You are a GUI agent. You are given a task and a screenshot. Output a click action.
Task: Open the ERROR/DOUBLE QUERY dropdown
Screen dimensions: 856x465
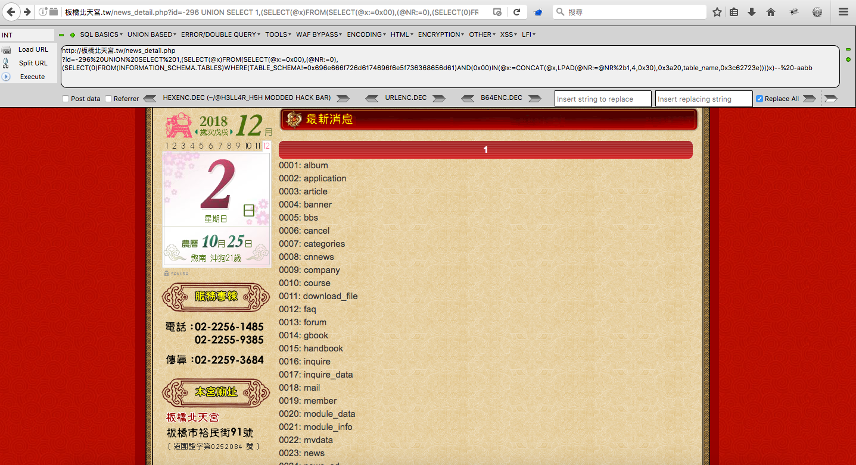click(220, 34)
